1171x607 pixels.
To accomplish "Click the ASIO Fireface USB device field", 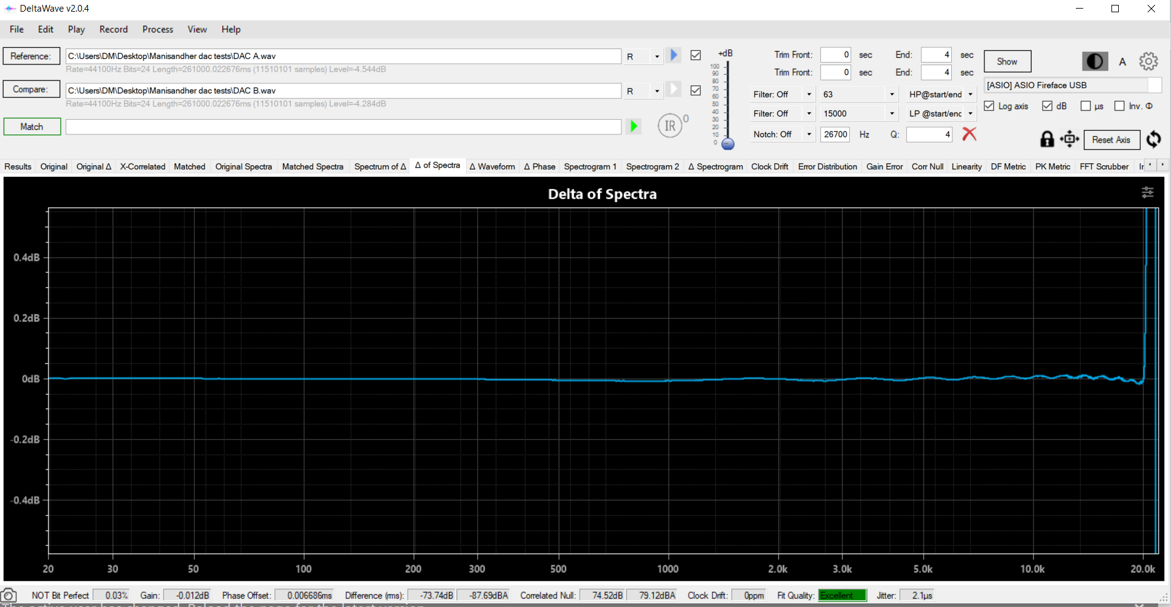I will point(1073,85).
